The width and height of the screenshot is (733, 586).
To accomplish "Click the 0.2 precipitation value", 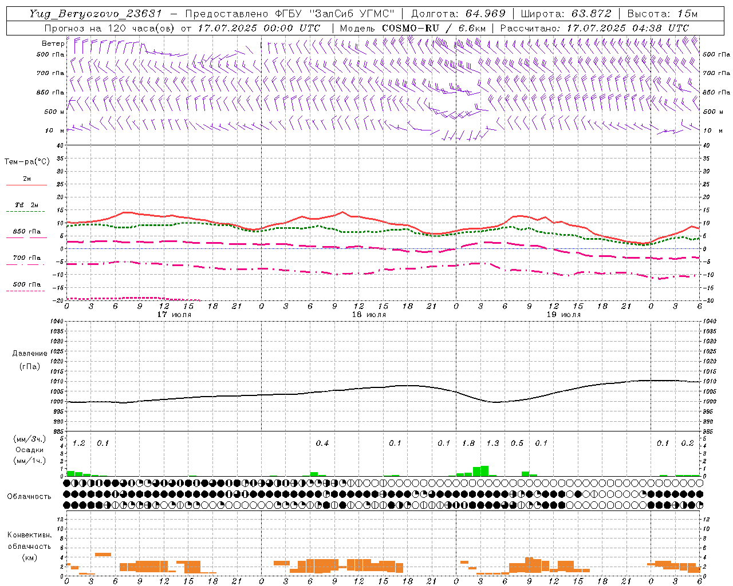I will [x=687, y=444].
